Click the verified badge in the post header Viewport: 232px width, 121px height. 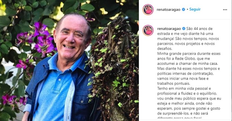(183, 10)
